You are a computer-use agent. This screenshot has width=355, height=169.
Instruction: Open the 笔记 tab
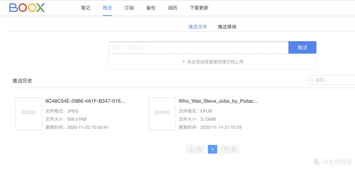85,8
